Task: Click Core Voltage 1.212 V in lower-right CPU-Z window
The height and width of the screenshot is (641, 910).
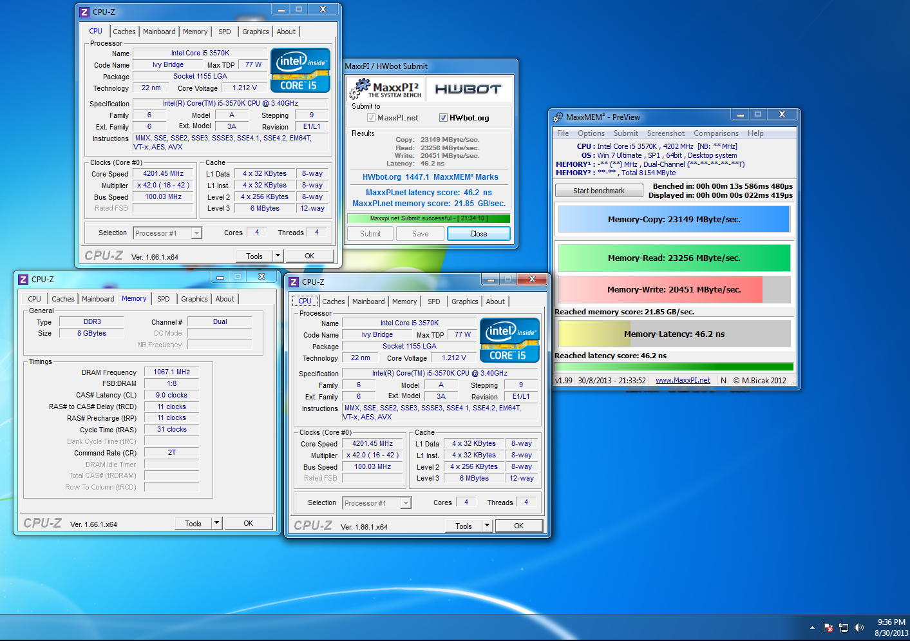Action: click(455, 358)
